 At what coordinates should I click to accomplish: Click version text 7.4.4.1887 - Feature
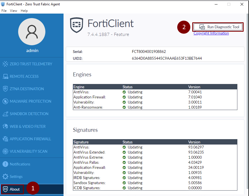108,34
